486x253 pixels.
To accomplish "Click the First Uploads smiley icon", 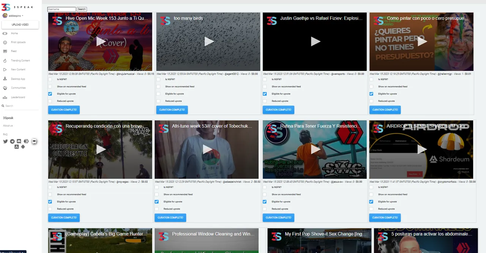I will coord(5,42).
